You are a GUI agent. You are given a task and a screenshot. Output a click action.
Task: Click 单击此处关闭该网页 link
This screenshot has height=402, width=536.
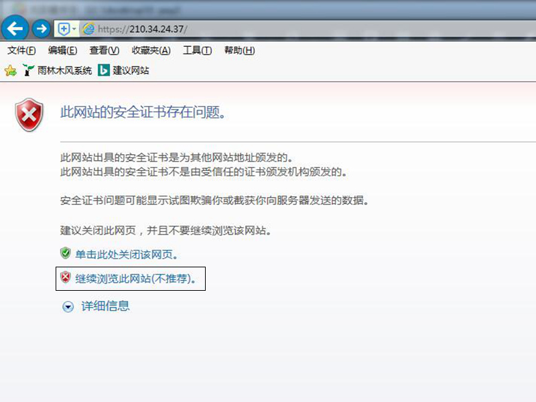point(126,255)
